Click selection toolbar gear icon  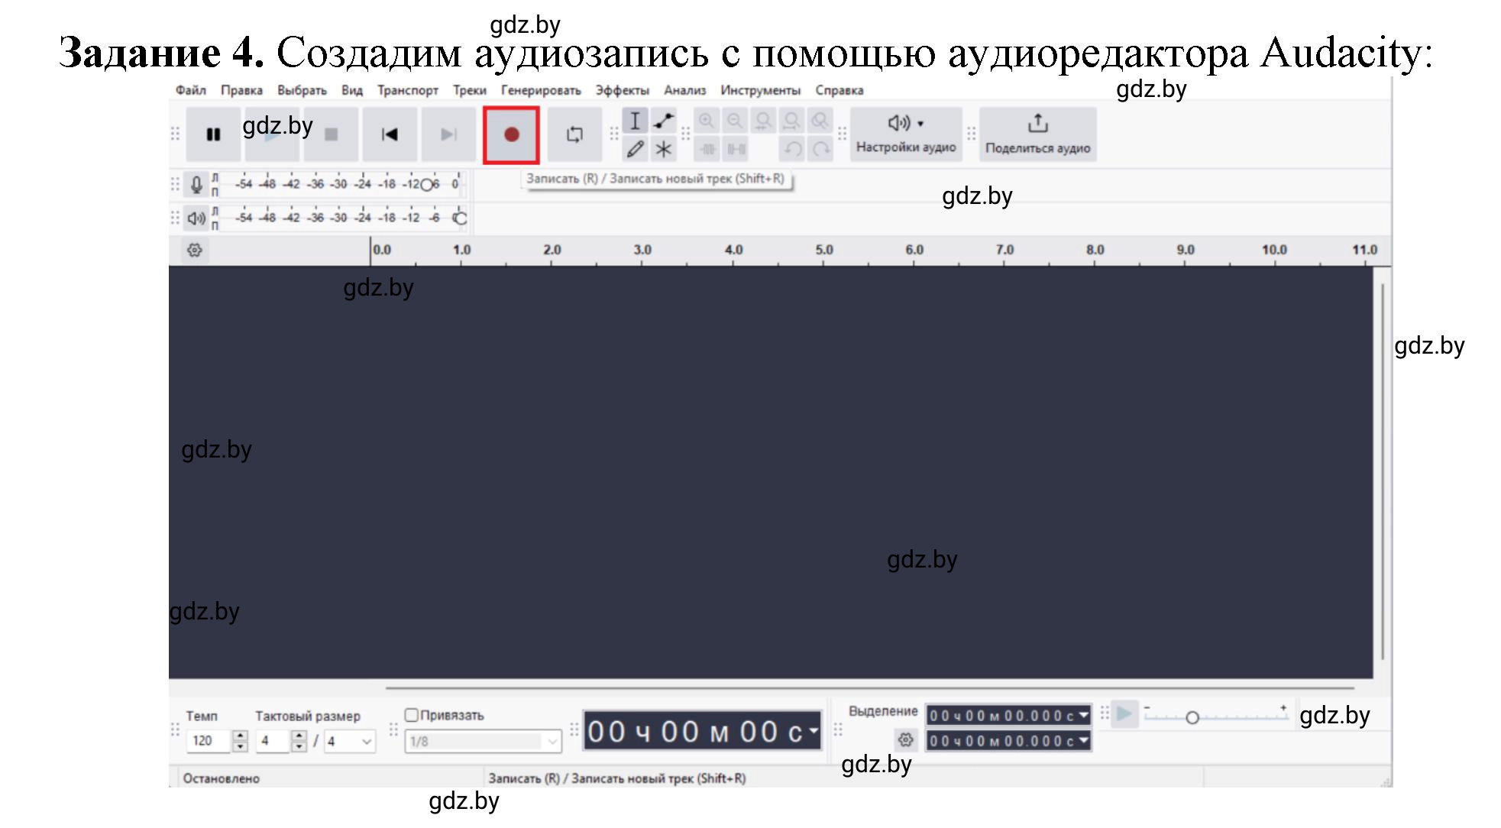tap(906, 739)
